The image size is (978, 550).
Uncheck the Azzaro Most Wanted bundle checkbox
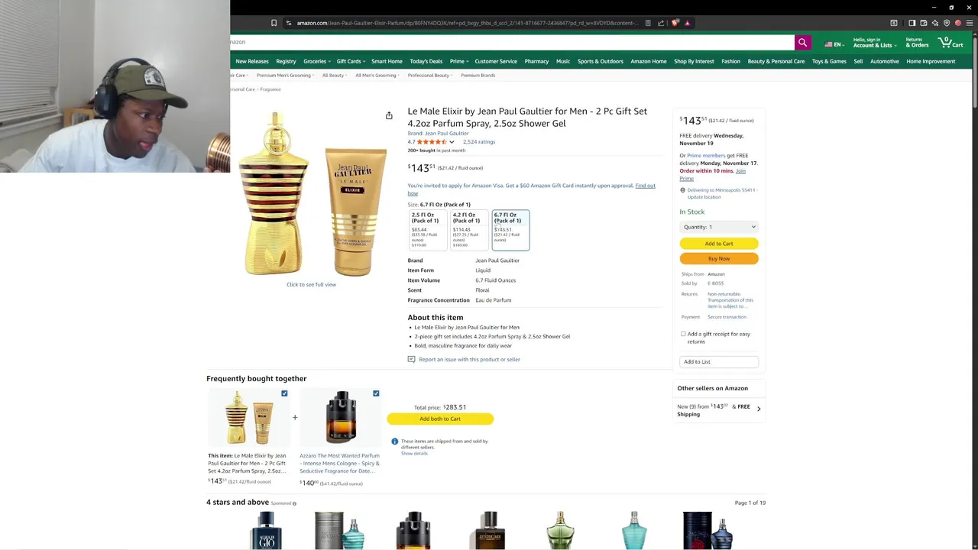376,393
